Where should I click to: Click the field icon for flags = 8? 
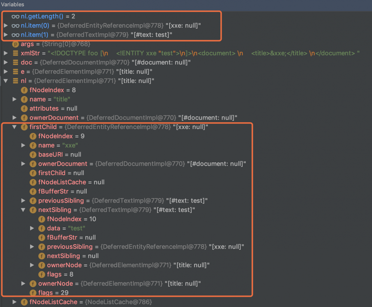click(42, 275)
